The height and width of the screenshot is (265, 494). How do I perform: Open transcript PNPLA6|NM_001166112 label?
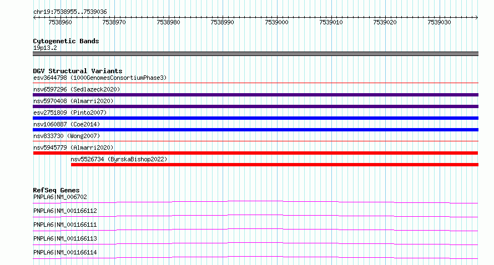(65, 211)
